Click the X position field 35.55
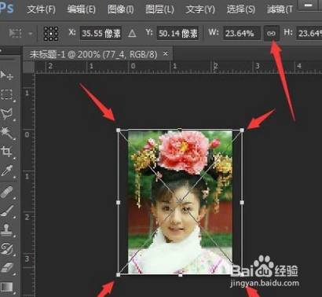 pos(101,33)
